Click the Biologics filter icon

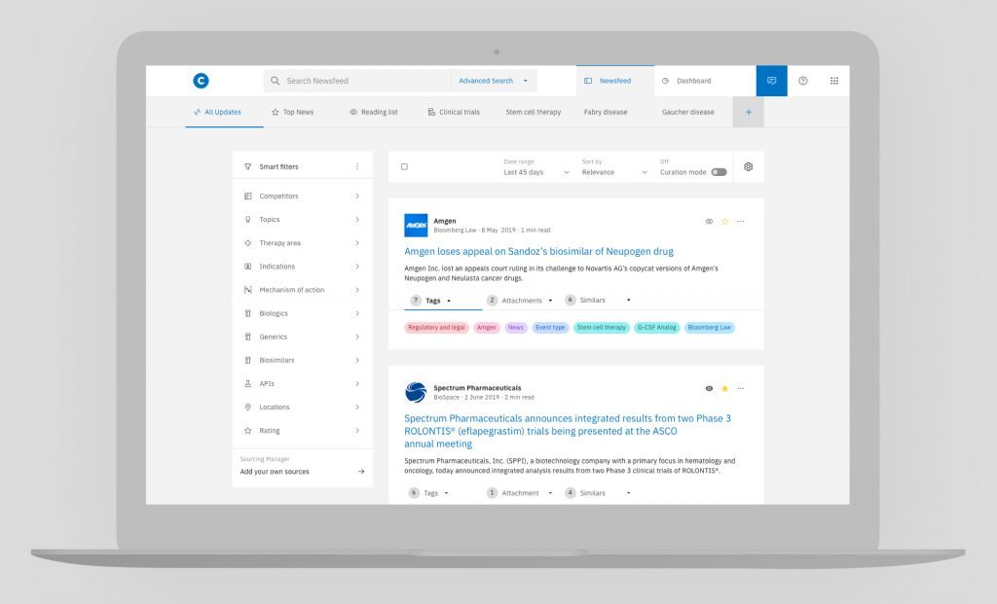[x=248, y=313]
